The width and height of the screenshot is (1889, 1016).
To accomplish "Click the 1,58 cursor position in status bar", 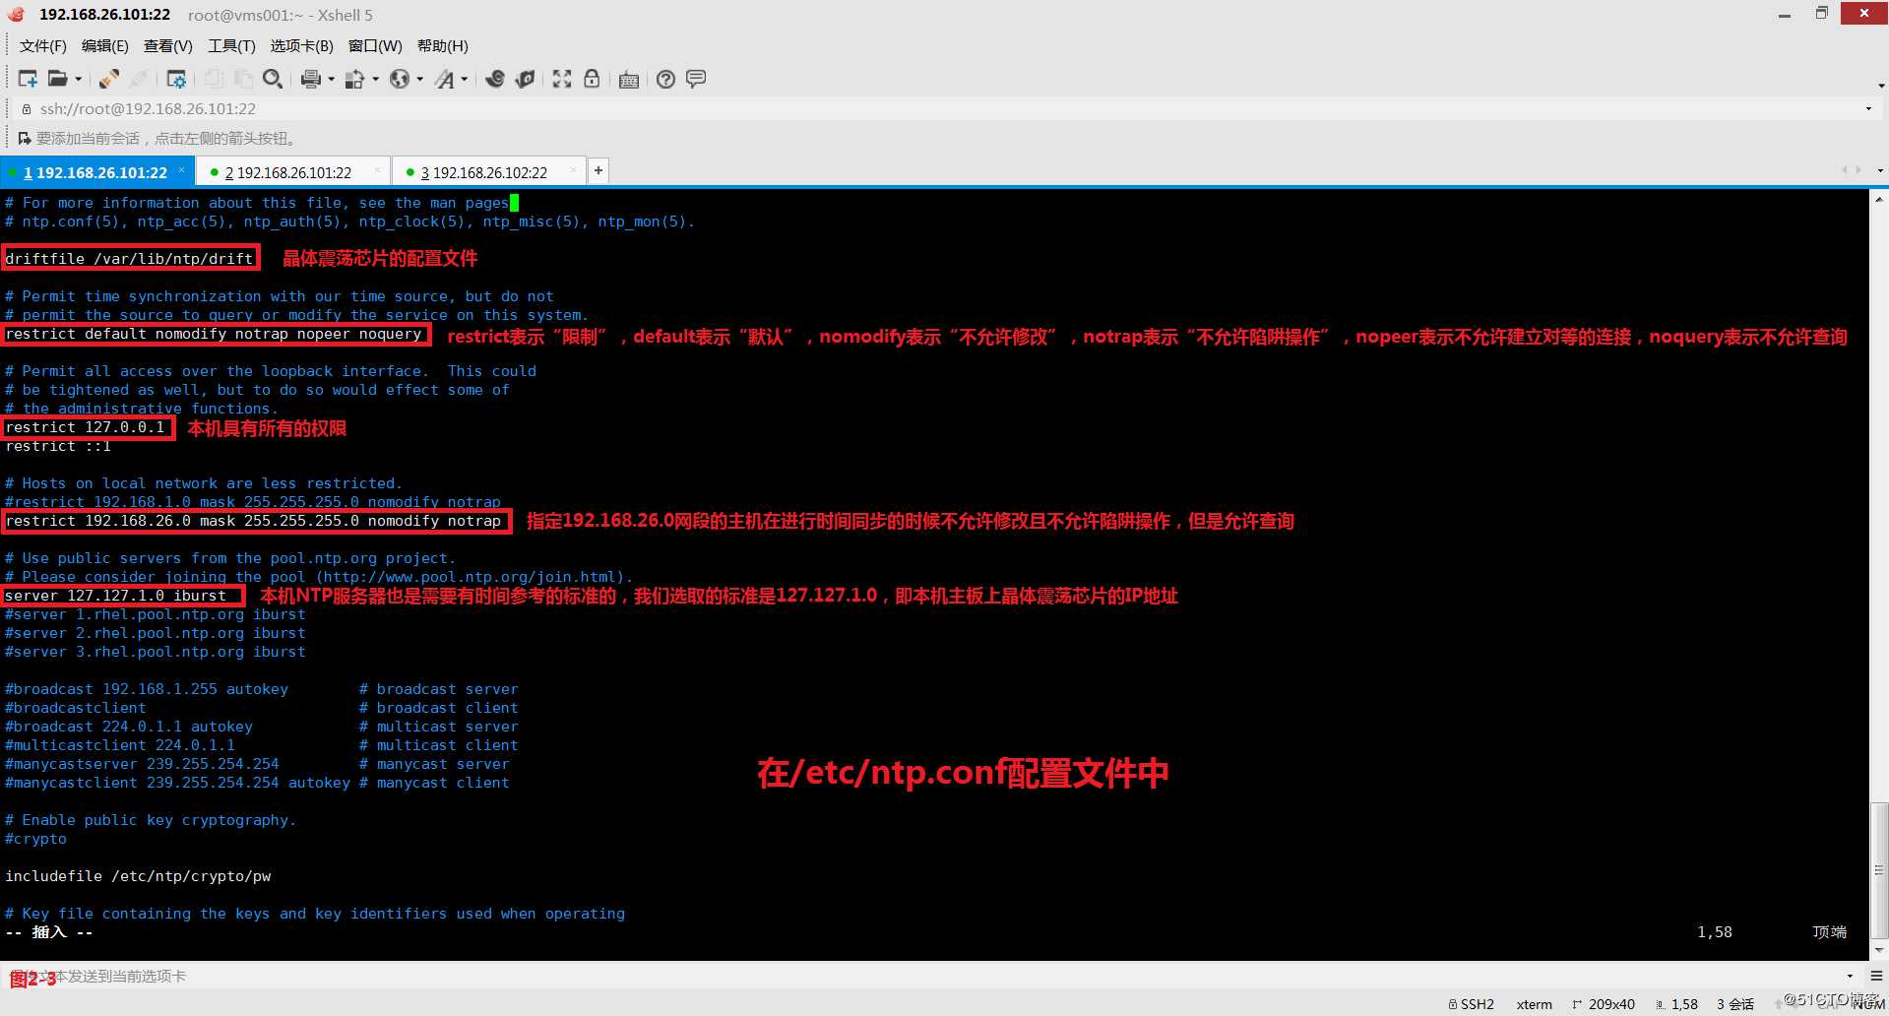I will (x=1677, y=1004).
